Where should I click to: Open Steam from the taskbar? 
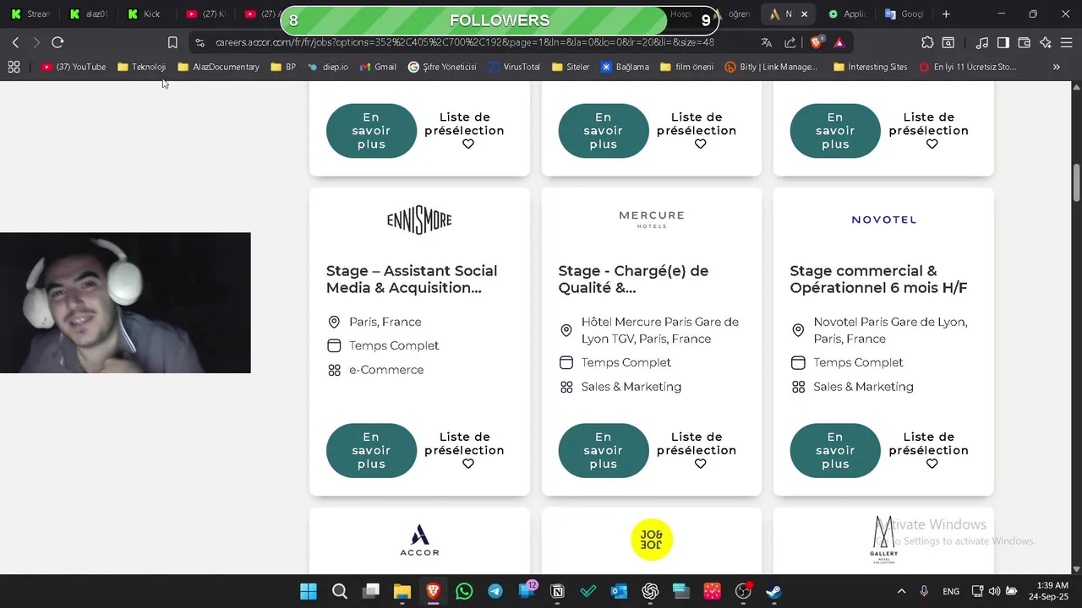773,591
